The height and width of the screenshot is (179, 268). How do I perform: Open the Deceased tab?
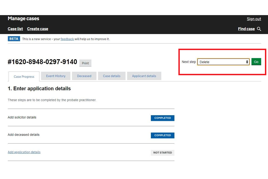tap(84, 76)
